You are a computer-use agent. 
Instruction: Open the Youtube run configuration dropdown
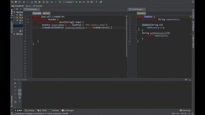click(x=68, y=2)
